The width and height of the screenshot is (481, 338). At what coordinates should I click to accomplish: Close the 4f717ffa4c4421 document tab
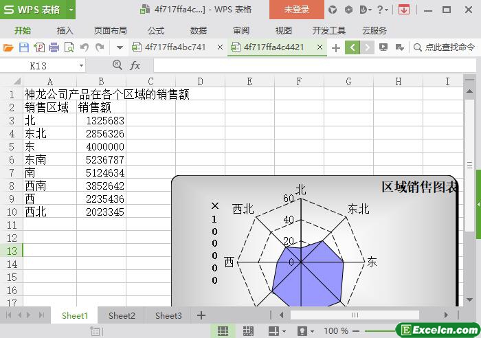pyautogui.click(x=320, y=47)
